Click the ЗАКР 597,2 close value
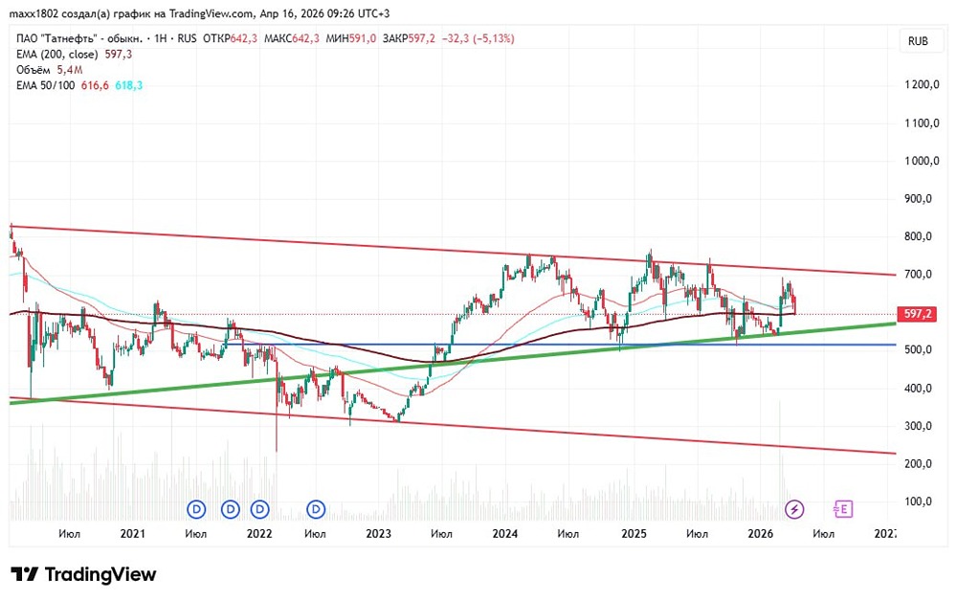The image size is (957, 602). click(409, 38)
